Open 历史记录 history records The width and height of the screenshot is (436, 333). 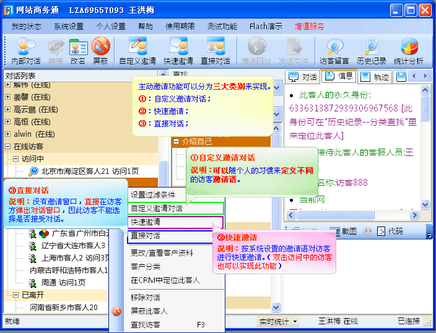[x=372, y=51]
